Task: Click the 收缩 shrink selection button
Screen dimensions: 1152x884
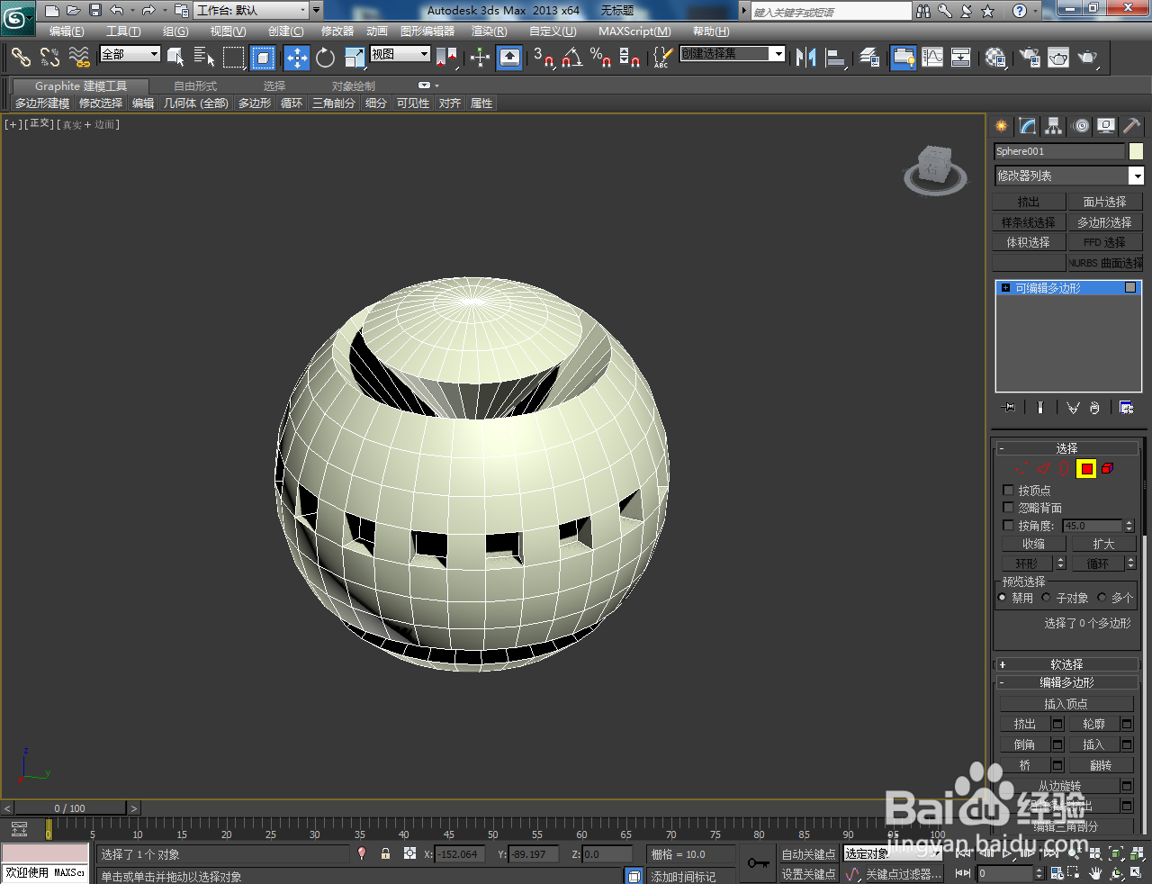Action: pyautogui.click(x=1033, y=544)
